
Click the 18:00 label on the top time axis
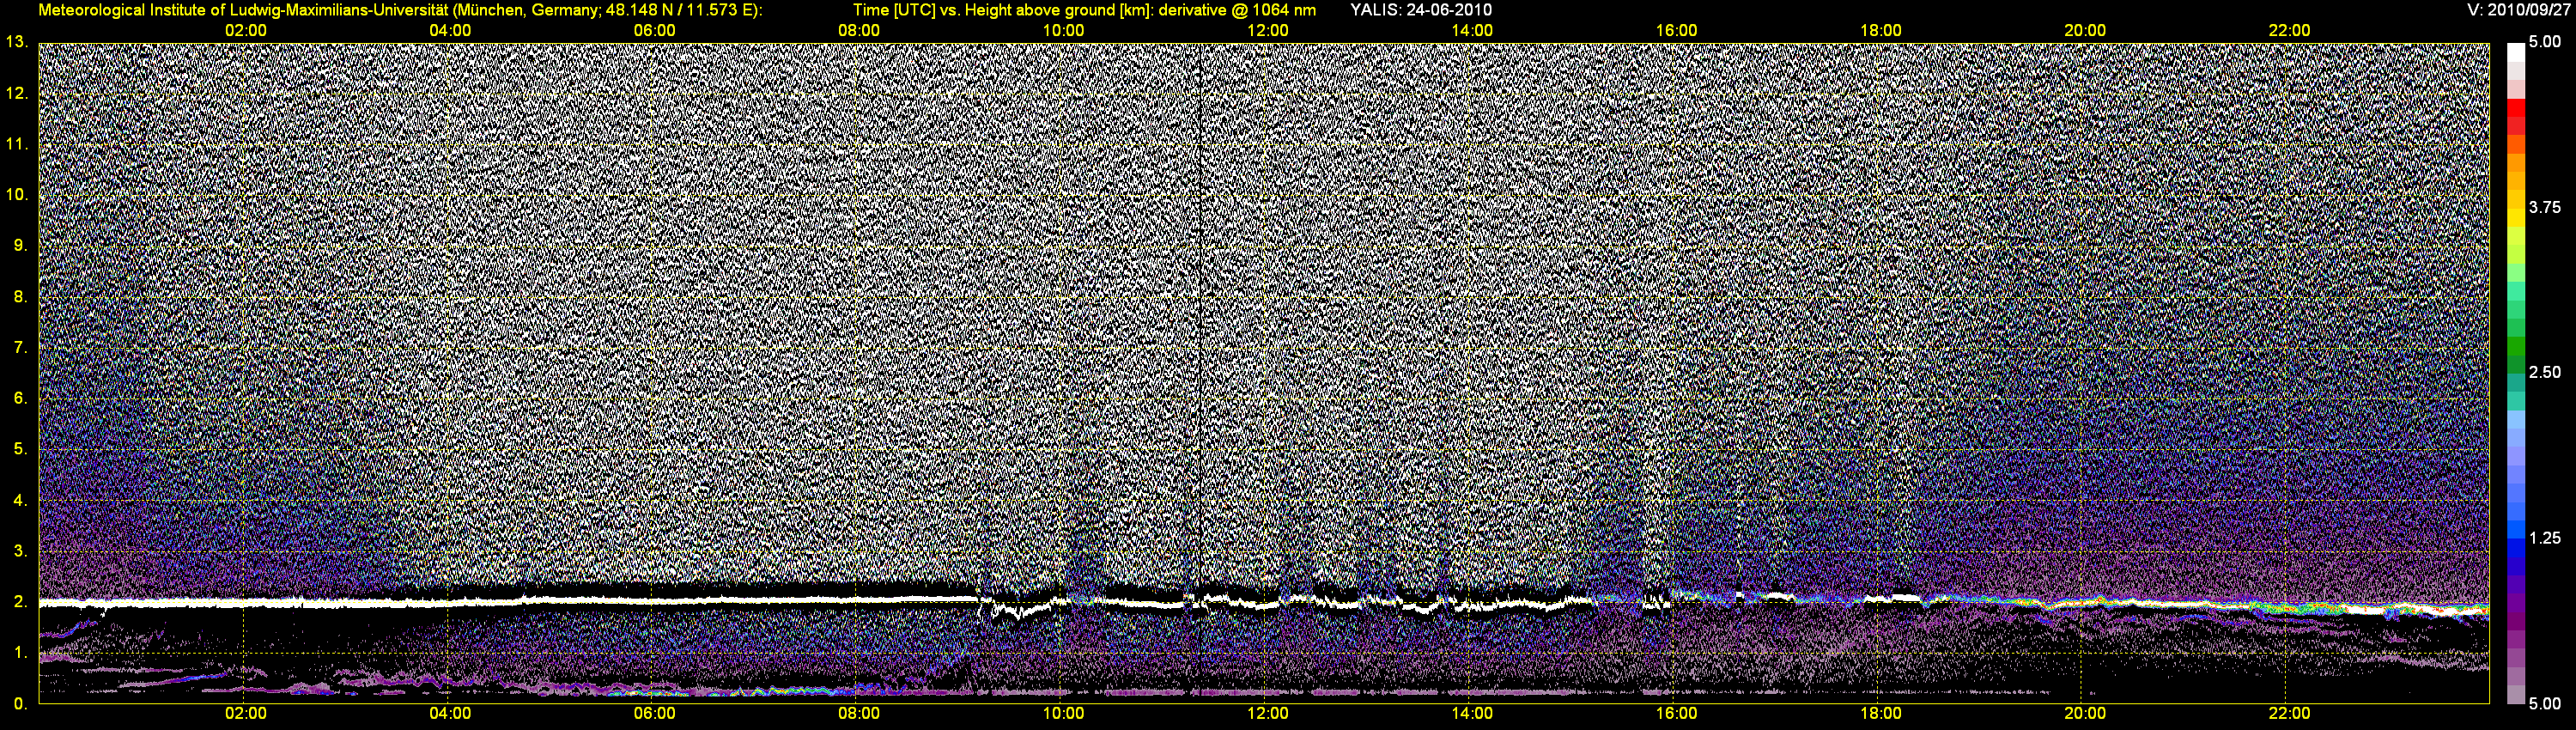1880,31
